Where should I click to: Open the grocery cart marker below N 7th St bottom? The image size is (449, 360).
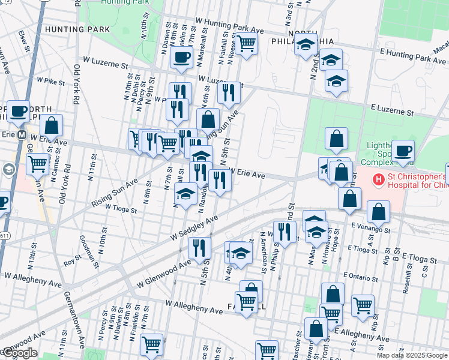point(152,347)
